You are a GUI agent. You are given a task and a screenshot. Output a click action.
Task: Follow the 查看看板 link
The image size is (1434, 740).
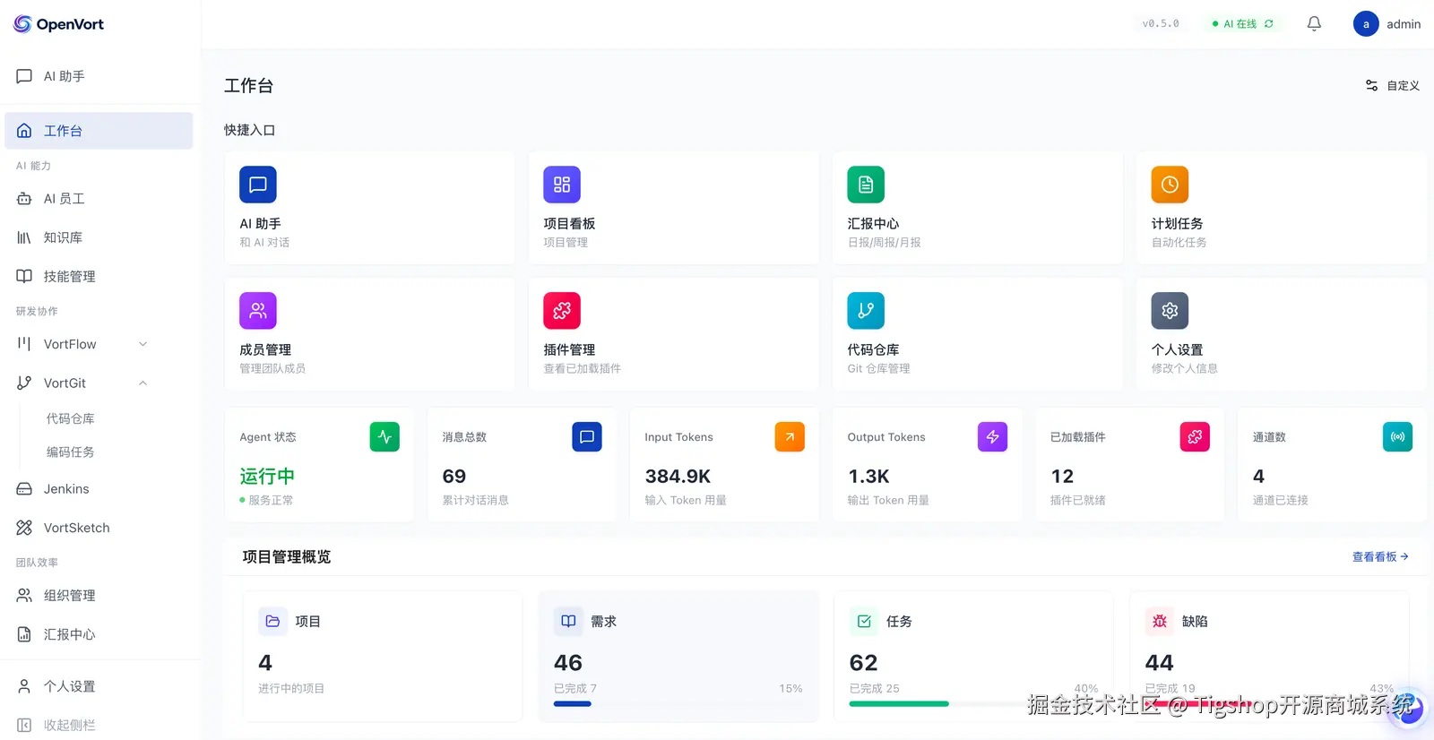(x=1380, y=556)
